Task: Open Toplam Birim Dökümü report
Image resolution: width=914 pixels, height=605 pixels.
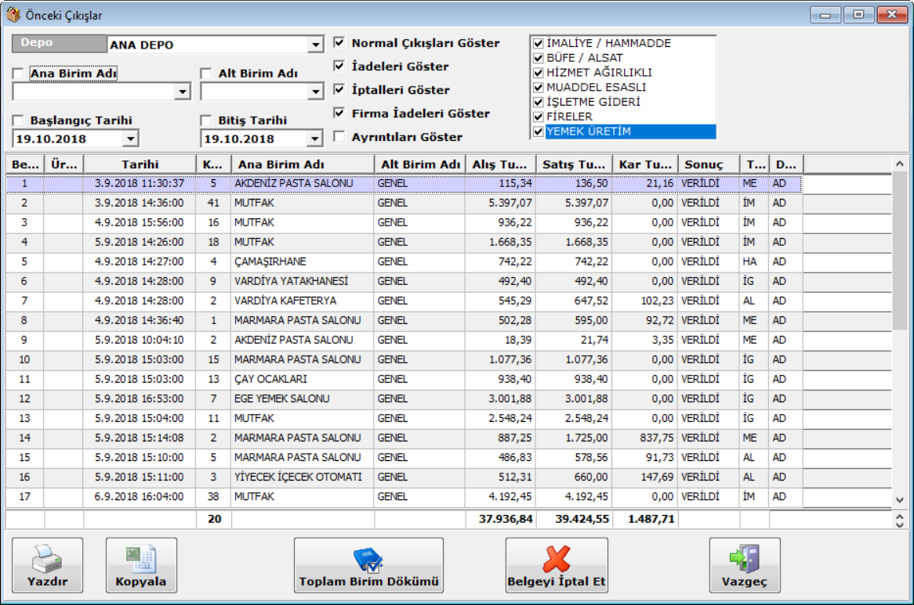Action: pyautogui.click(x=368, y=565)
